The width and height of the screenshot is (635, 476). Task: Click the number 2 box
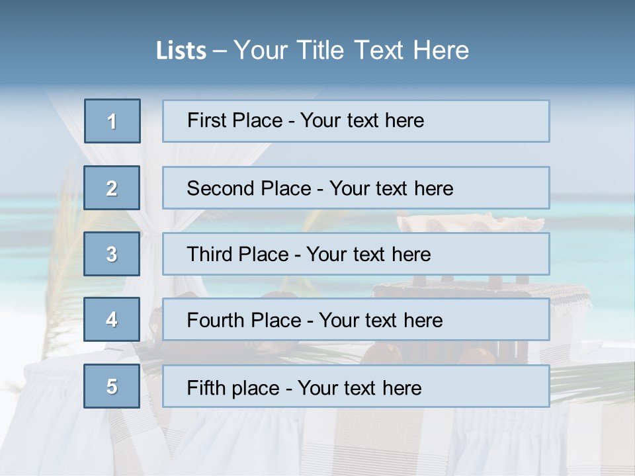112,188
